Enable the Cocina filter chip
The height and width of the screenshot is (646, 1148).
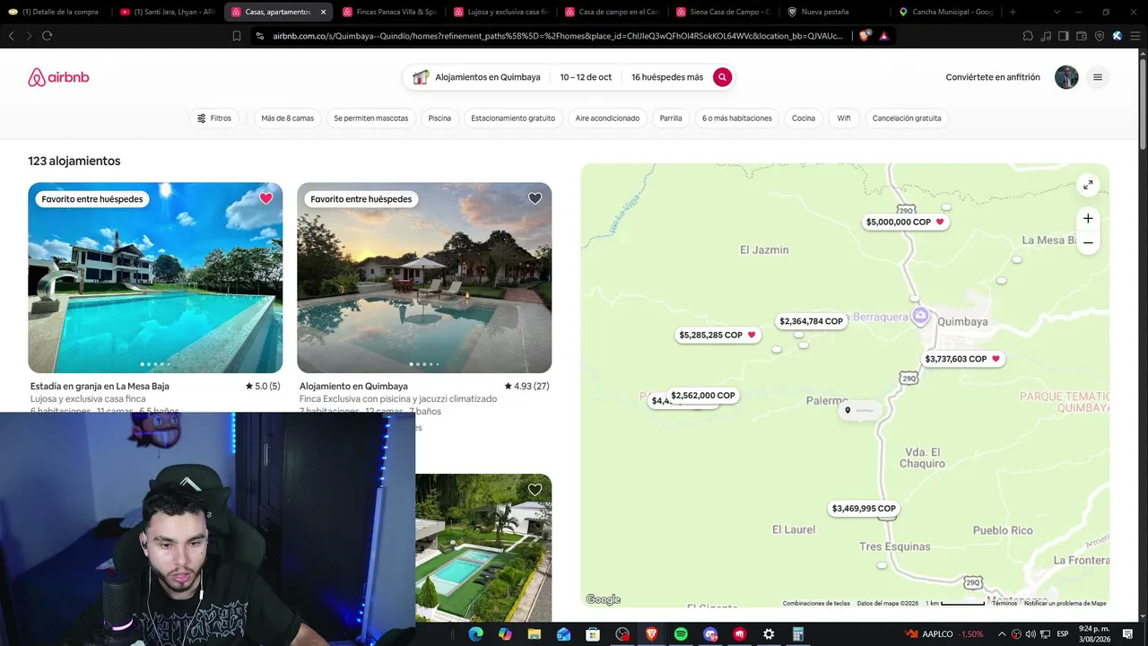(x=804, y=118)
